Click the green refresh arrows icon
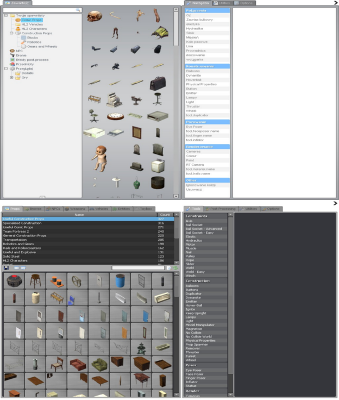Image resolution: width=339 pixels, height=400 pixels. (x=175, y=268)
